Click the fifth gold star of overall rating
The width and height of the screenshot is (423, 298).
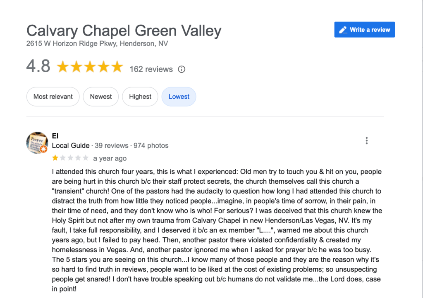pyautogui.click(x=117, y=67)
